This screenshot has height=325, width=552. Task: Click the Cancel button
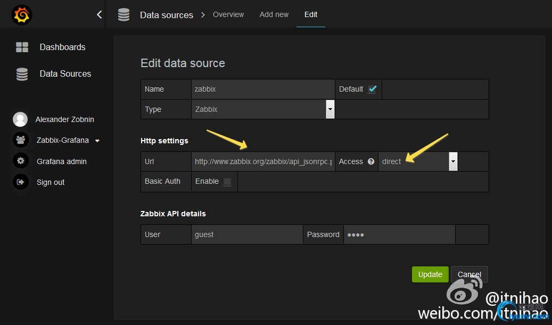tap(469, 274)
